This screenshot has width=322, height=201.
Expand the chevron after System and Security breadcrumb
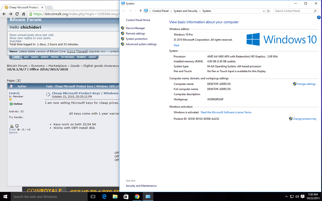click(200, 11)
